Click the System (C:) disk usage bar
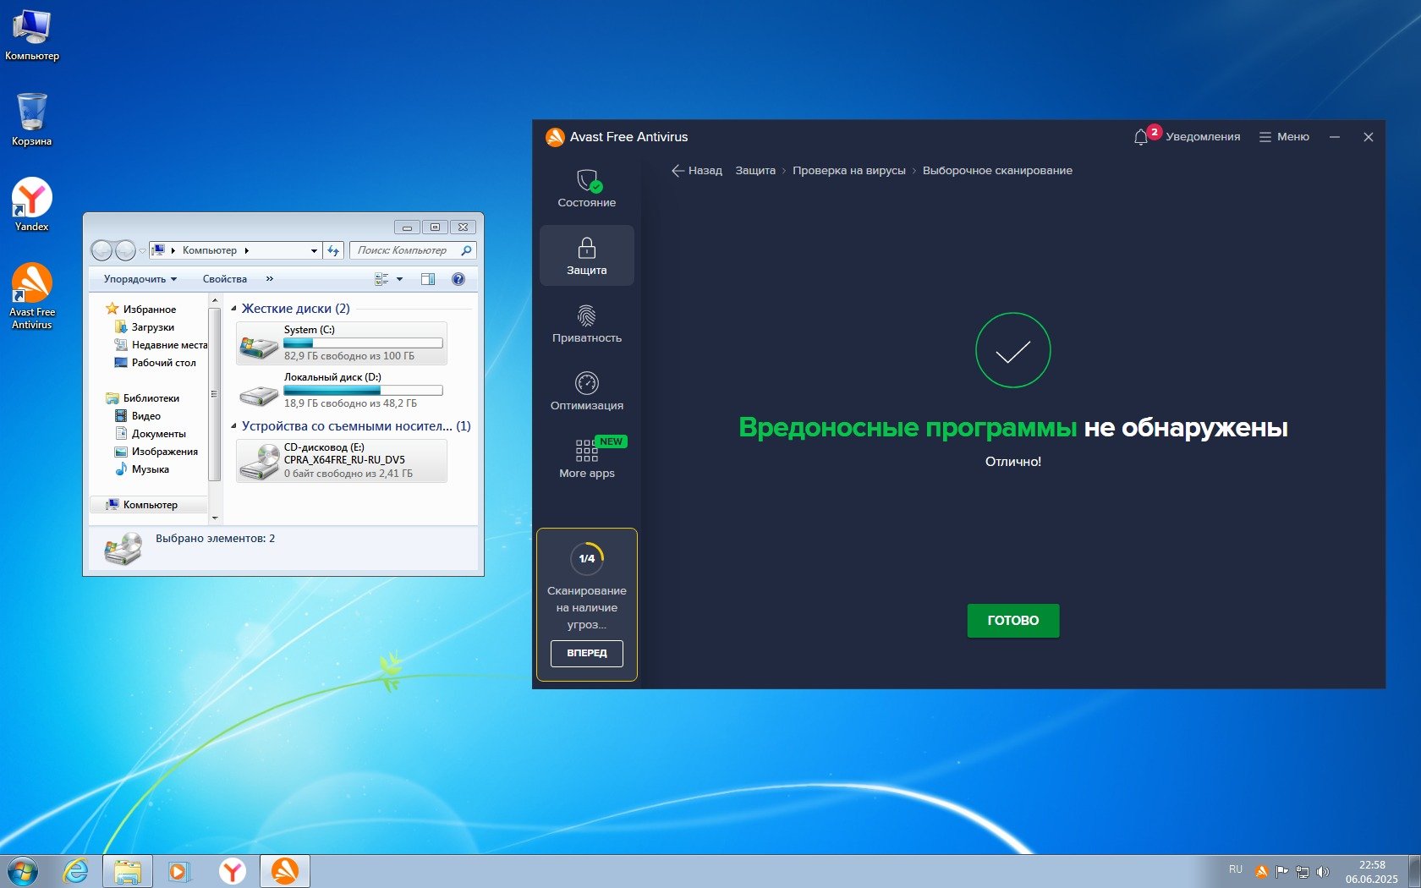 point(363,343)
